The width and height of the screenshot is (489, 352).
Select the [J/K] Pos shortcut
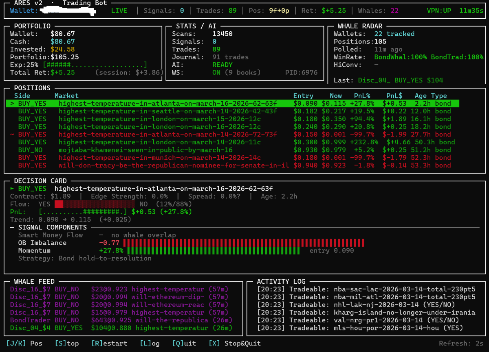pos(24,343)
